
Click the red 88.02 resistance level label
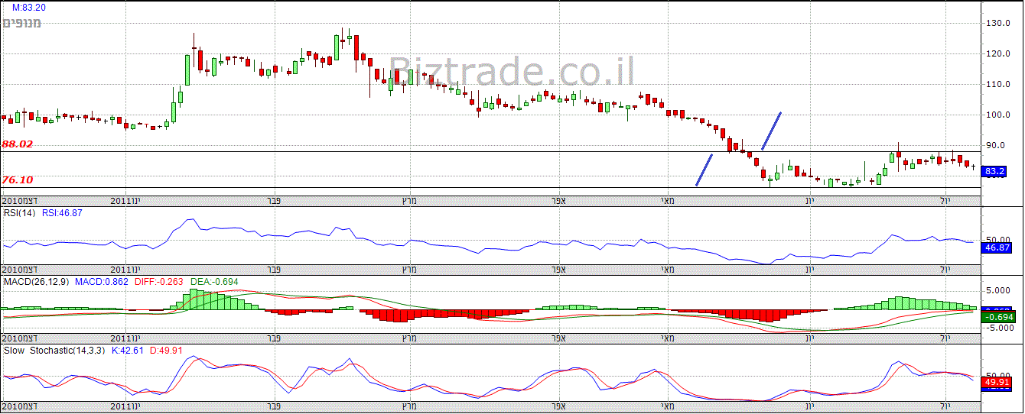[17, 144]
